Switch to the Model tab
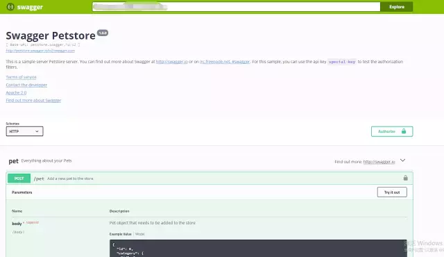This screenshot has height=257, width=444. click(x=140, y=234)
